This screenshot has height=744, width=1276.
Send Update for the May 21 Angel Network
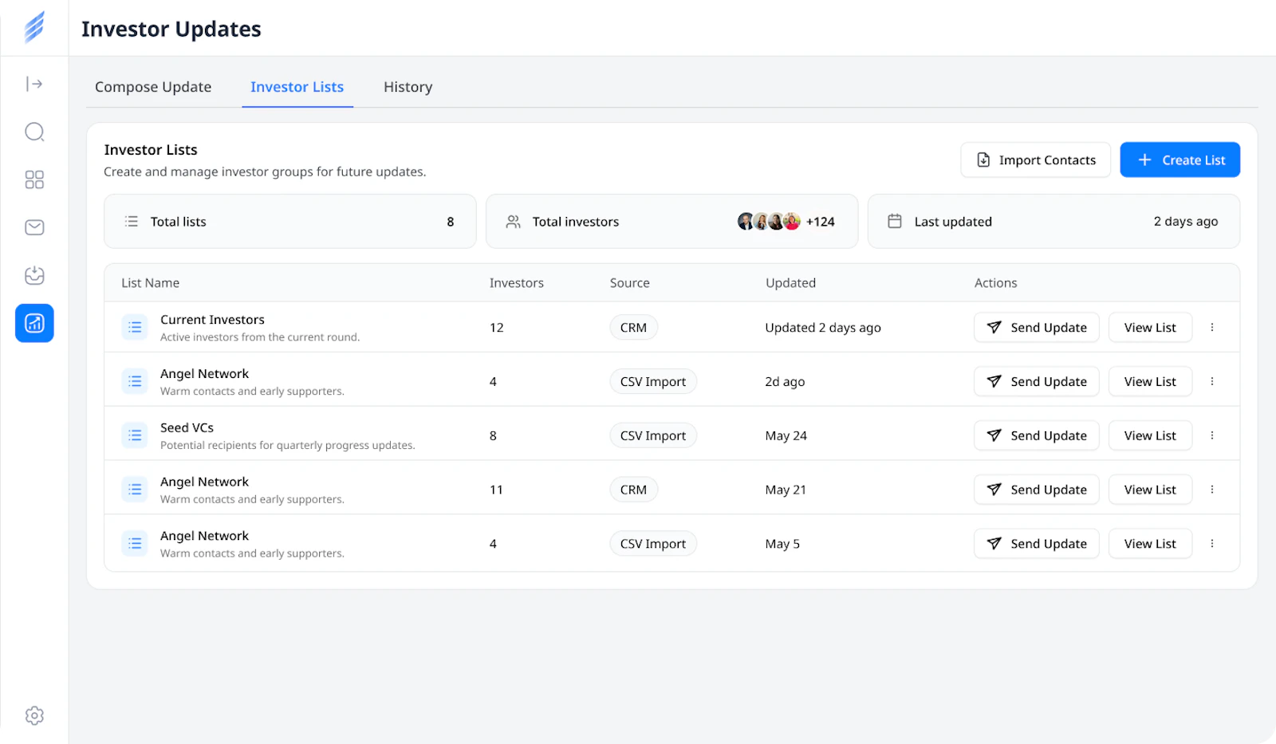point(1036,490)
